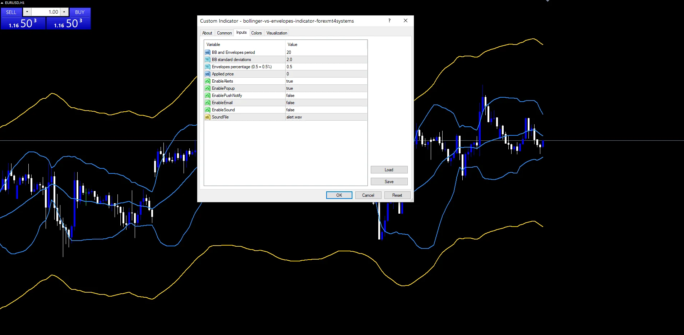Switch to the Visualization tab
The width and height of the screenshot is (684, 335).
277,33
